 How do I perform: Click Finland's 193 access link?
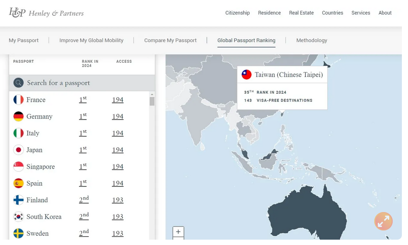coord(118,200)
